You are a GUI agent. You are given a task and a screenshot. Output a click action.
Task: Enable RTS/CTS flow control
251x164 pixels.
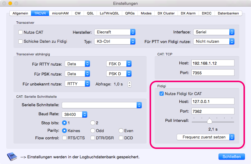64,138
